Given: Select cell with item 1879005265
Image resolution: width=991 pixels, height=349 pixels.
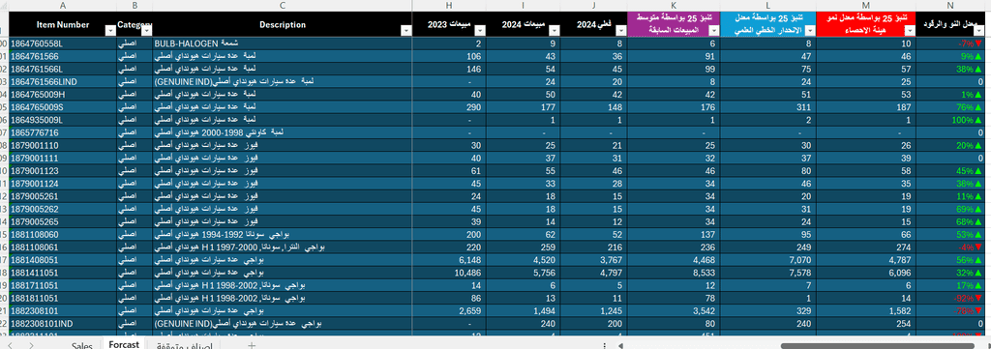Looking at the screenshot, I should pos(62,220).
